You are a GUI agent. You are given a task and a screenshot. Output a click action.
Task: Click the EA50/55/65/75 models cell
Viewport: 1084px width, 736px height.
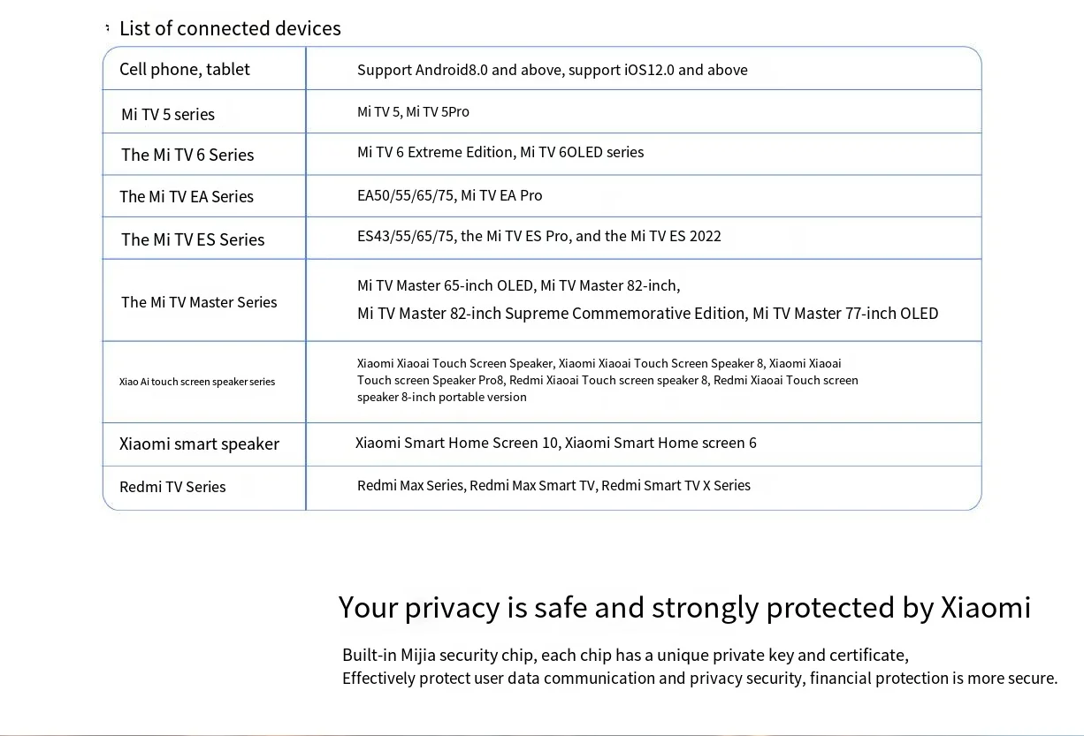point(449,195)
